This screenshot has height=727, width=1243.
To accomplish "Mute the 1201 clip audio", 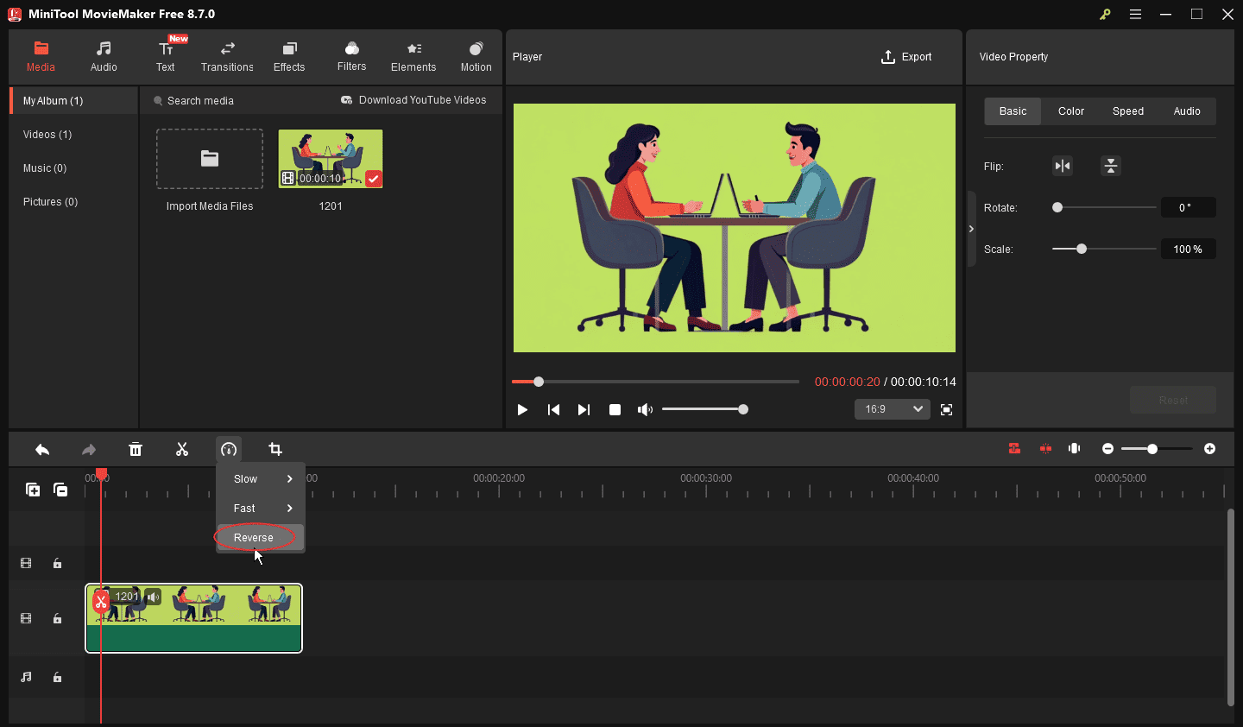I will point(153,597).
